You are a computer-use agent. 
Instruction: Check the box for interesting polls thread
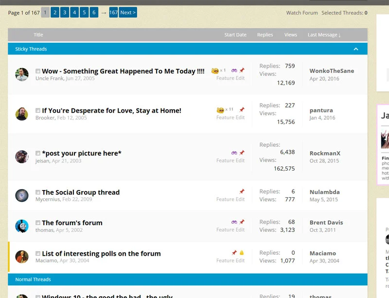click(x=38, y=253)
